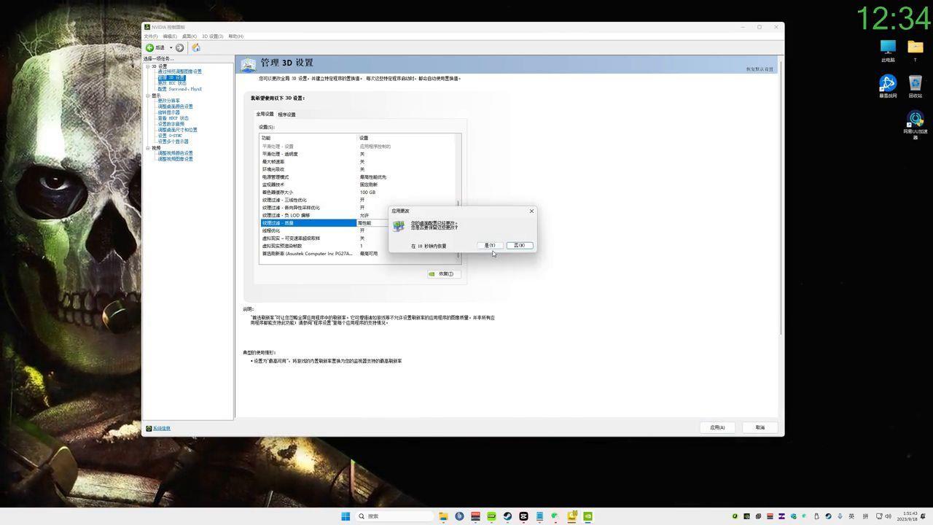Collapse the 3D 设置 tree node
Image resolution: width=933 pixels, height=525 pixels.
point(147,66)
